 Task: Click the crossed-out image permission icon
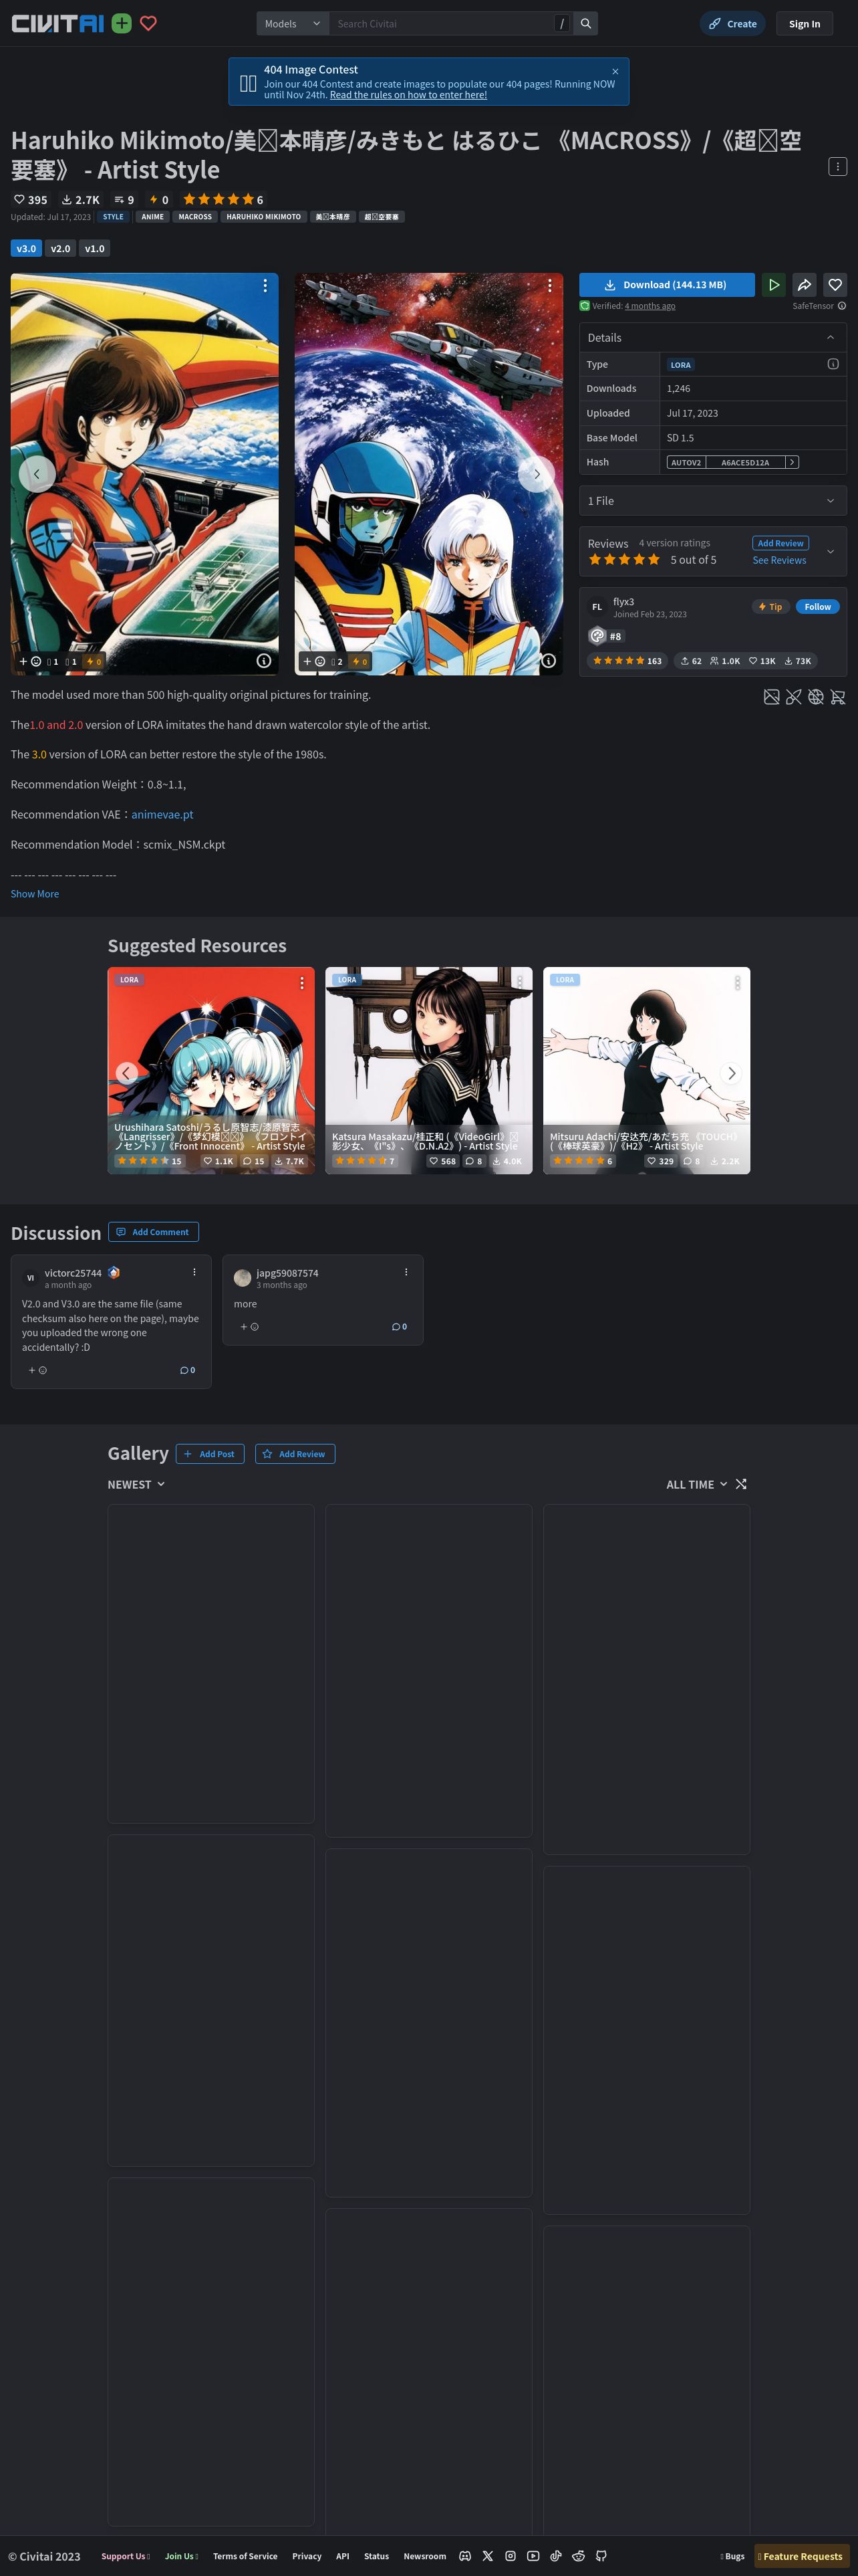tap(772, 697)
